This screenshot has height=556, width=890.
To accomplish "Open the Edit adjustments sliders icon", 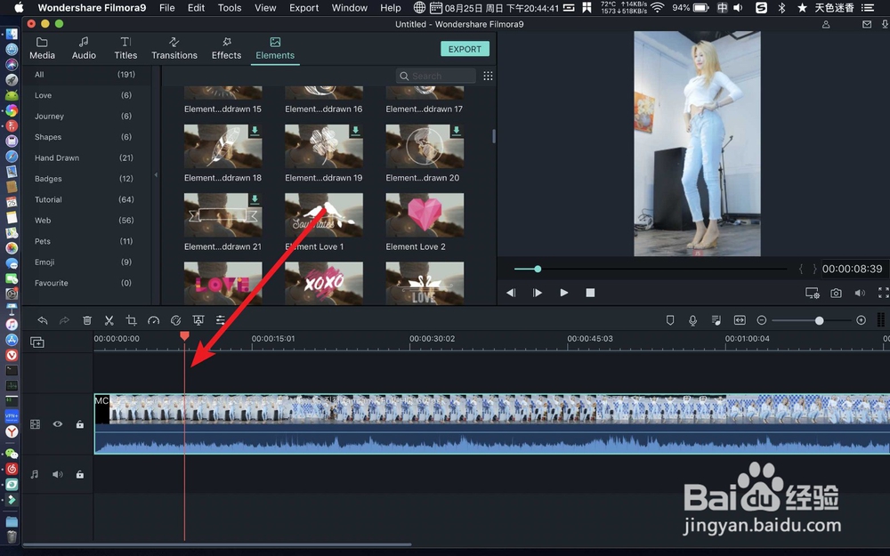I will (220, 320).
